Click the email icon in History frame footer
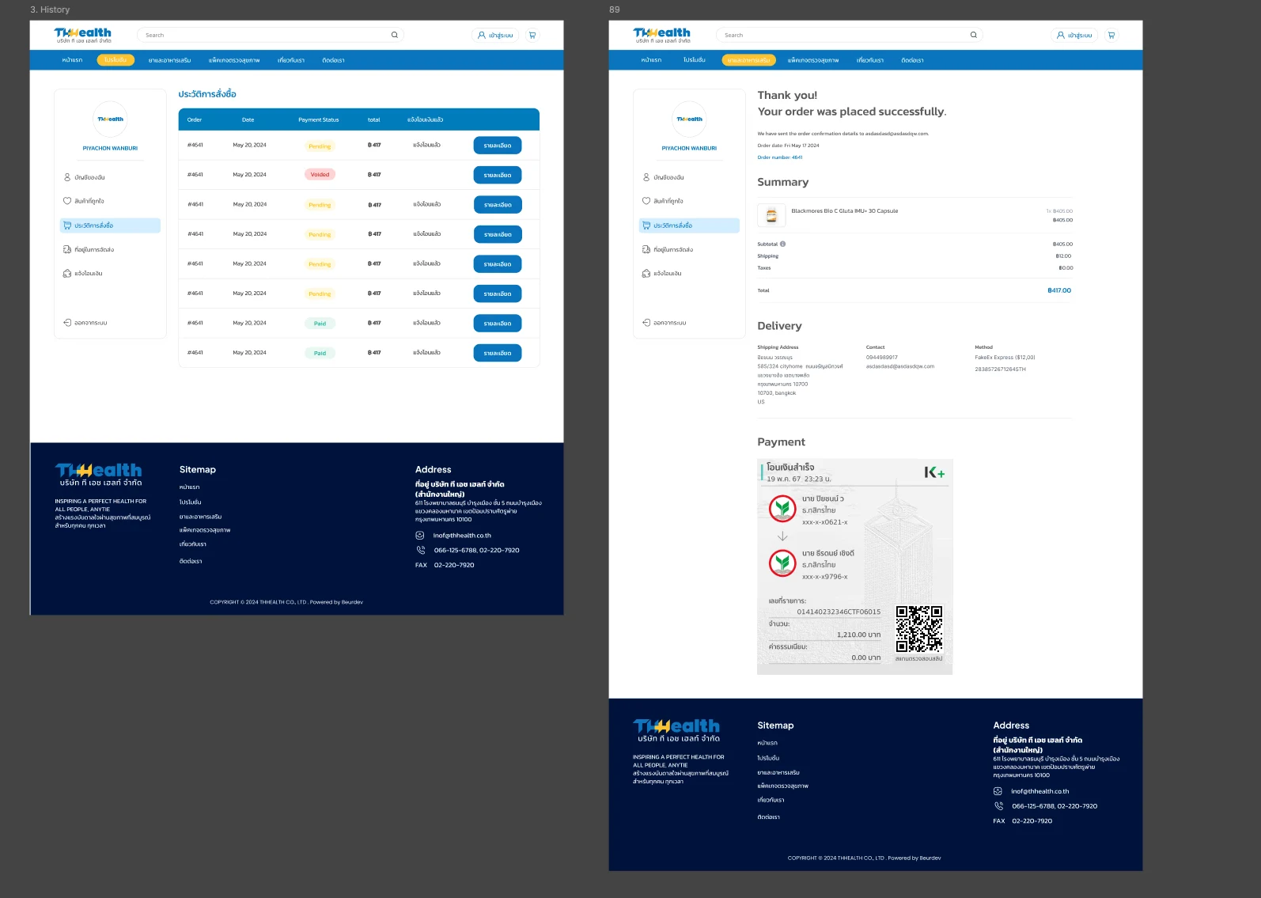The image size is (1261, 898). (420, 536)
